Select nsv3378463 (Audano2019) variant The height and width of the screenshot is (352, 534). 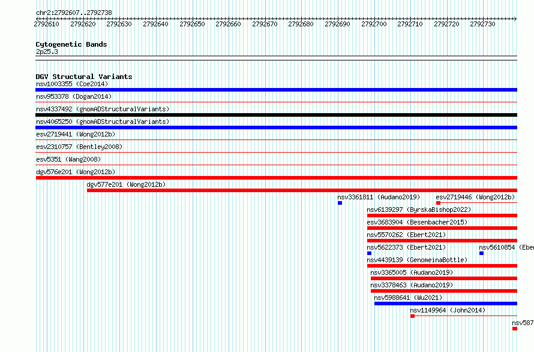(412, 285)
